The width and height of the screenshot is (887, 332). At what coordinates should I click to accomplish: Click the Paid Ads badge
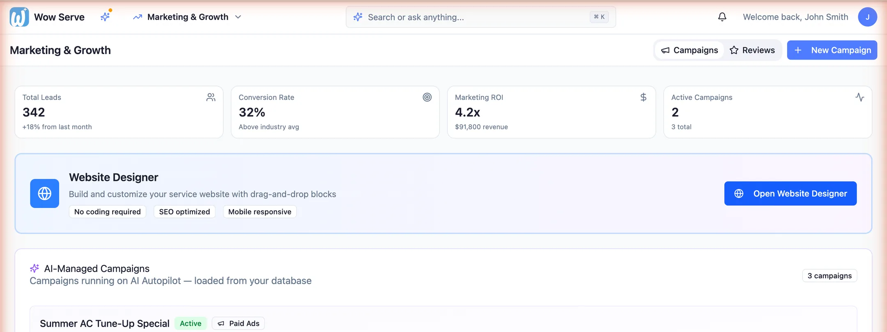tap(238, 323)
